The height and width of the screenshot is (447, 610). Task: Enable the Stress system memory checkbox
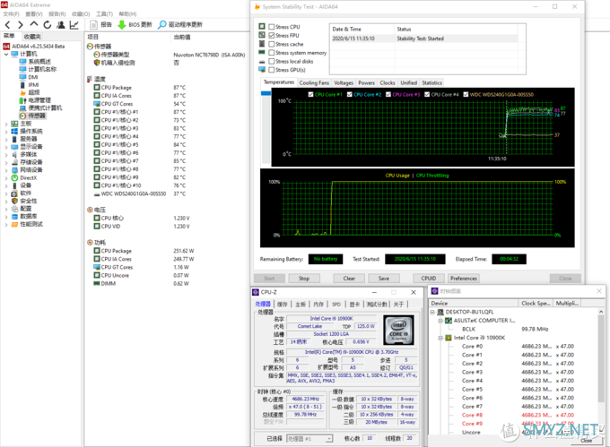click(272, 53)
